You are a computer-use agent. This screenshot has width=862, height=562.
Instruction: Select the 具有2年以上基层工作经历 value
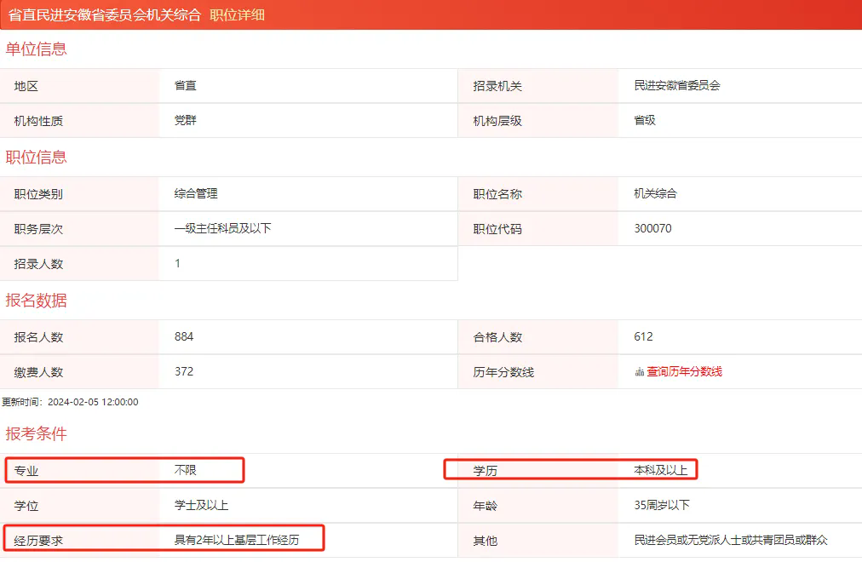[237, 541]
